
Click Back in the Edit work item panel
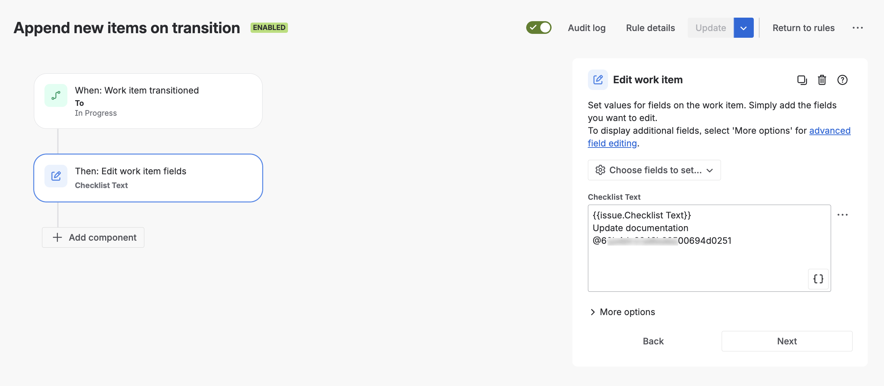(x=653, y=341)
